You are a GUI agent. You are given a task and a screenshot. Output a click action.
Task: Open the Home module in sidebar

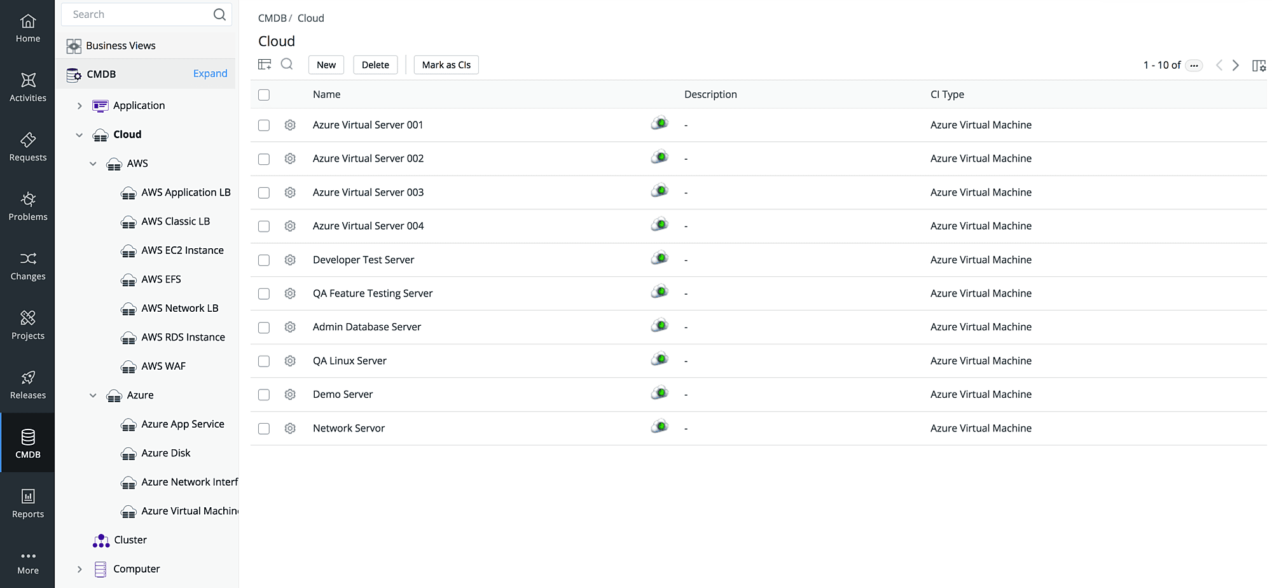(x=28, y=29)
